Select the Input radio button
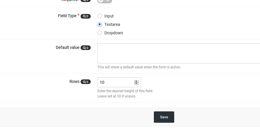The width and height of the screenshot is (260, 130). 100,16
